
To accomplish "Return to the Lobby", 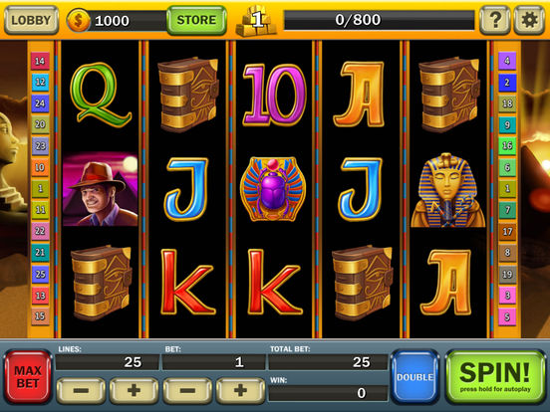I will (31, 20).
